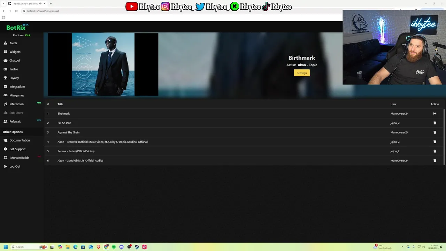
Task: Remove Against The Grain from the queue
Action: point(435,132)
